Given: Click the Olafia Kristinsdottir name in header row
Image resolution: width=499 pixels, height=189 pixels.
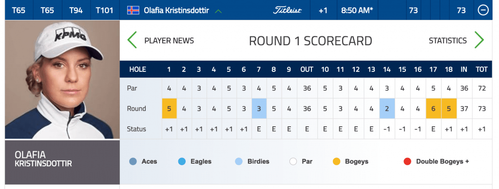Looking at the screenshot, I should pos(176,10).
